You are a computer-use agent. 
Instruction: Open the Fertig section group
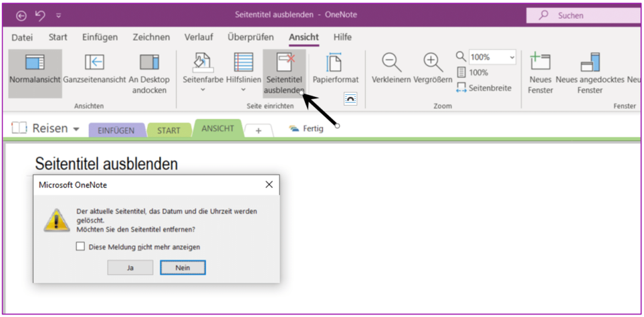[306, 129]
